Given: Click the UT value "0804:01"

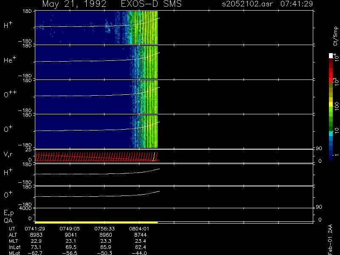Looking at the screenshot, I should click(x=139, y=229).
